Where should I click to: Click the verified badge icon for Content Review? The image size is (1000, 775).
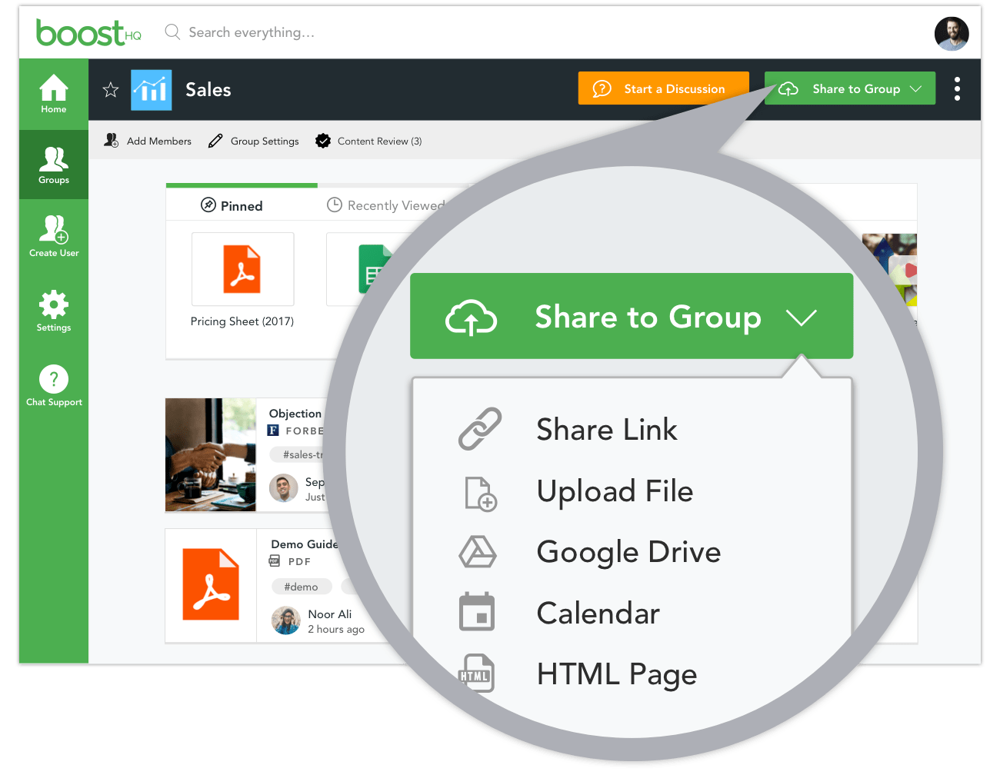coord(323,141)
